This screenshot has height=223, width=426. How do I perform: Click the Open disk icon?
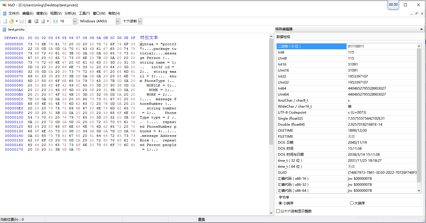pyautogui.click(x=36, y=21)
